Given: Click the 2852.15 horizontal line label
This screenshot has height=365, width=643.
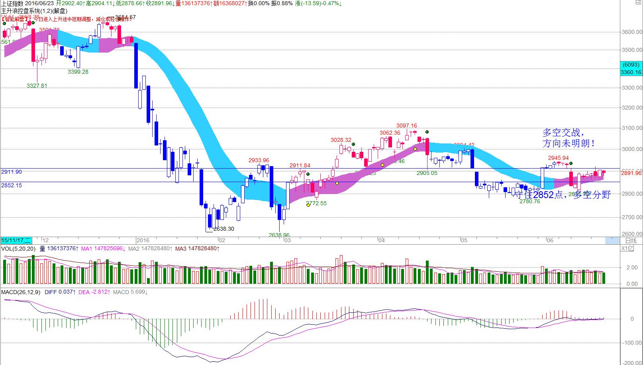Looking at the screenshot, I should [x=12, y=185].
